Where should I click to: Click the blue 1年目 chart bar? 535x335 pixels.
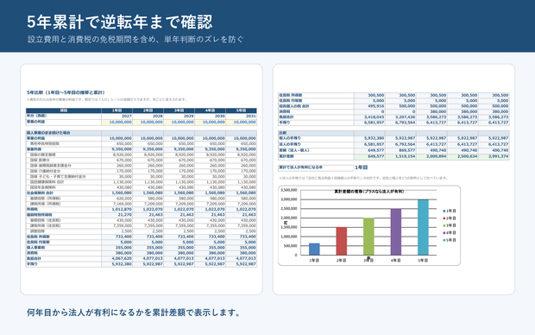click(x=314, y=249)
